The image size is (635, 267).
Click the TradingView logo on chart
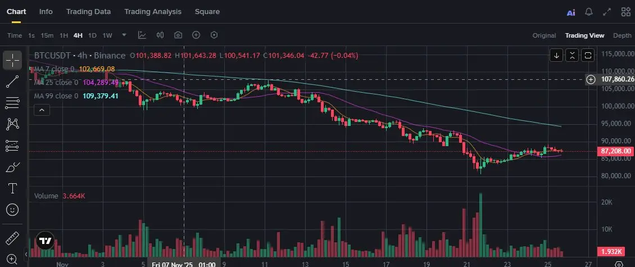pos(45,241)
